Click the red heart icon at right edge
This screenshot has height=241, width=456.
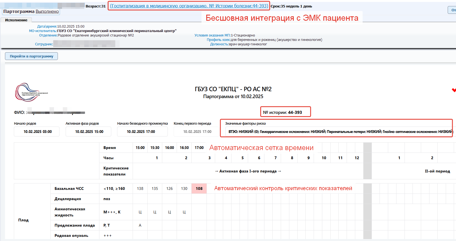(x=454, y=90)
